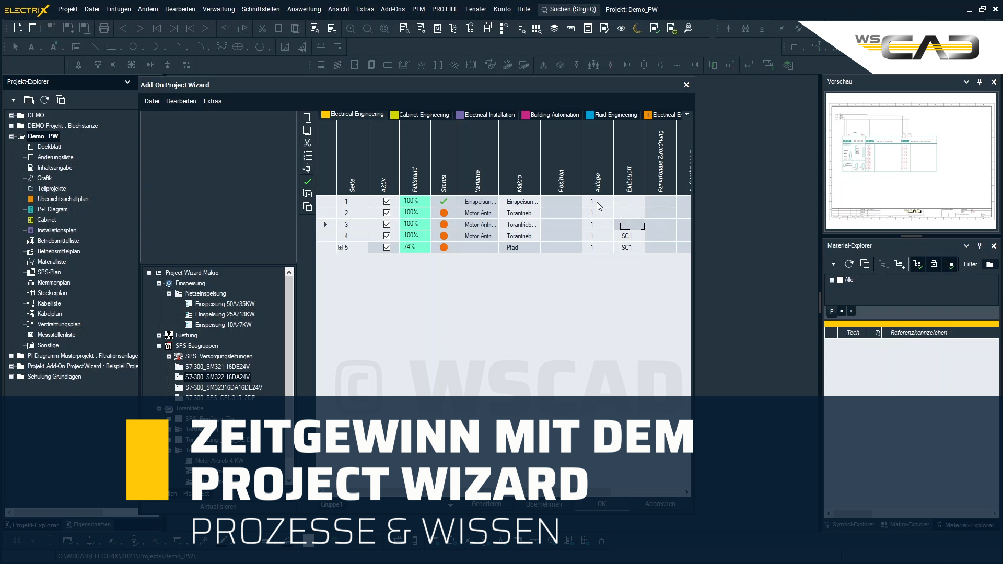Collapse the Einspeisung tree node

(x=159, y=283)
